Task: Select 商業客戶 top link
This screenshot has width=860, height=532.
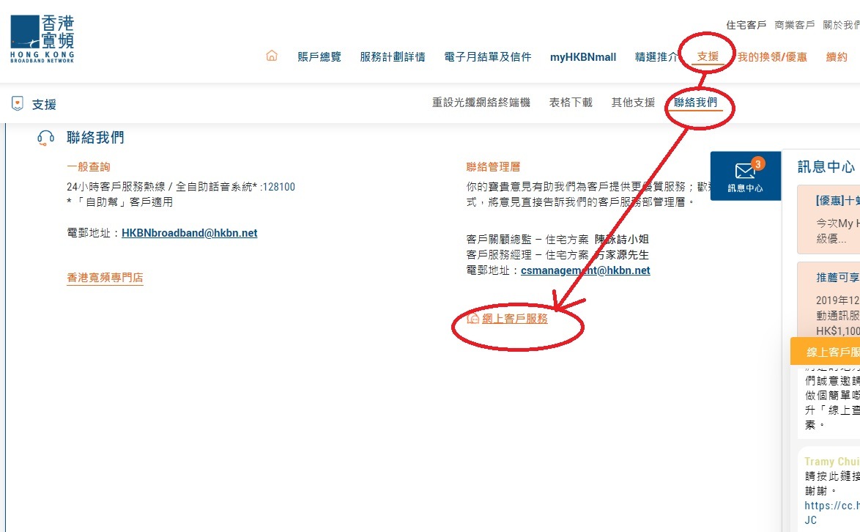Action: pos(794,25)
